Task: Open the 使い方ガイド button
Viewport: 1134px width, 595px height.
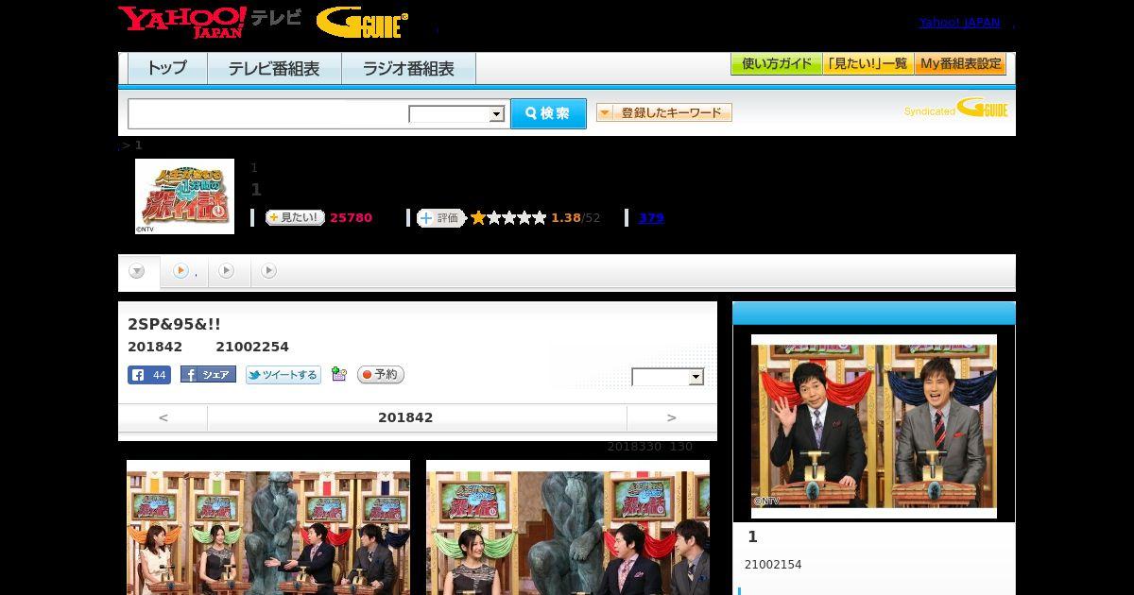Action: pyautogui.click(x=776, y=64)
